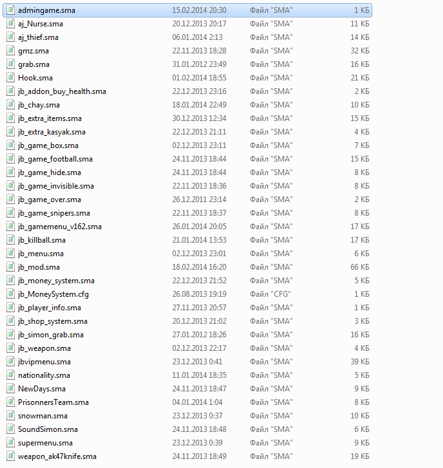Click the 32 КБ size value
Screen dimensions: 443x468
(360, 51)
